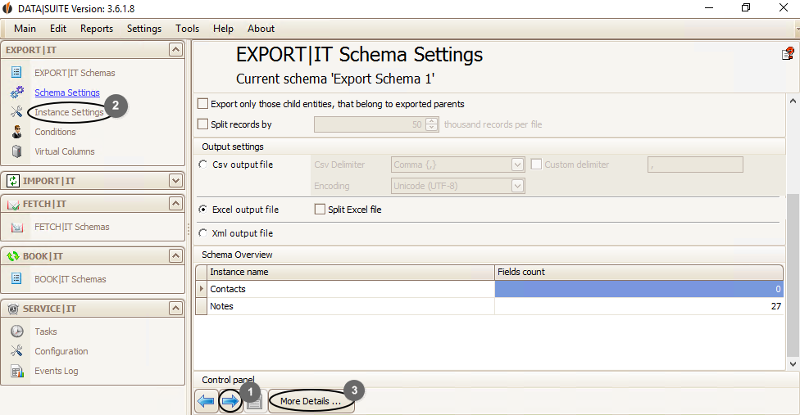Click the Tasks clock icon

click(x=17, y=331)
